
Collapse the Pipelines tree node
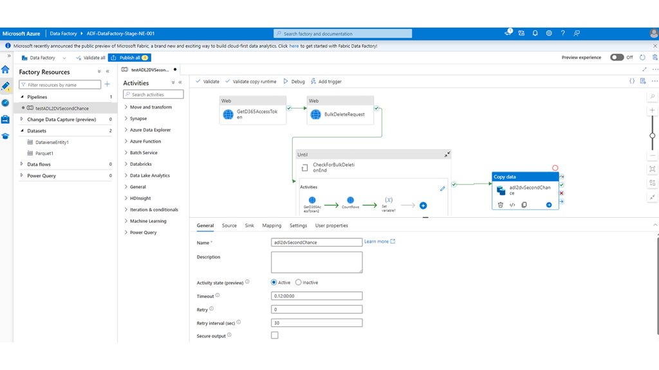(22, 97)
